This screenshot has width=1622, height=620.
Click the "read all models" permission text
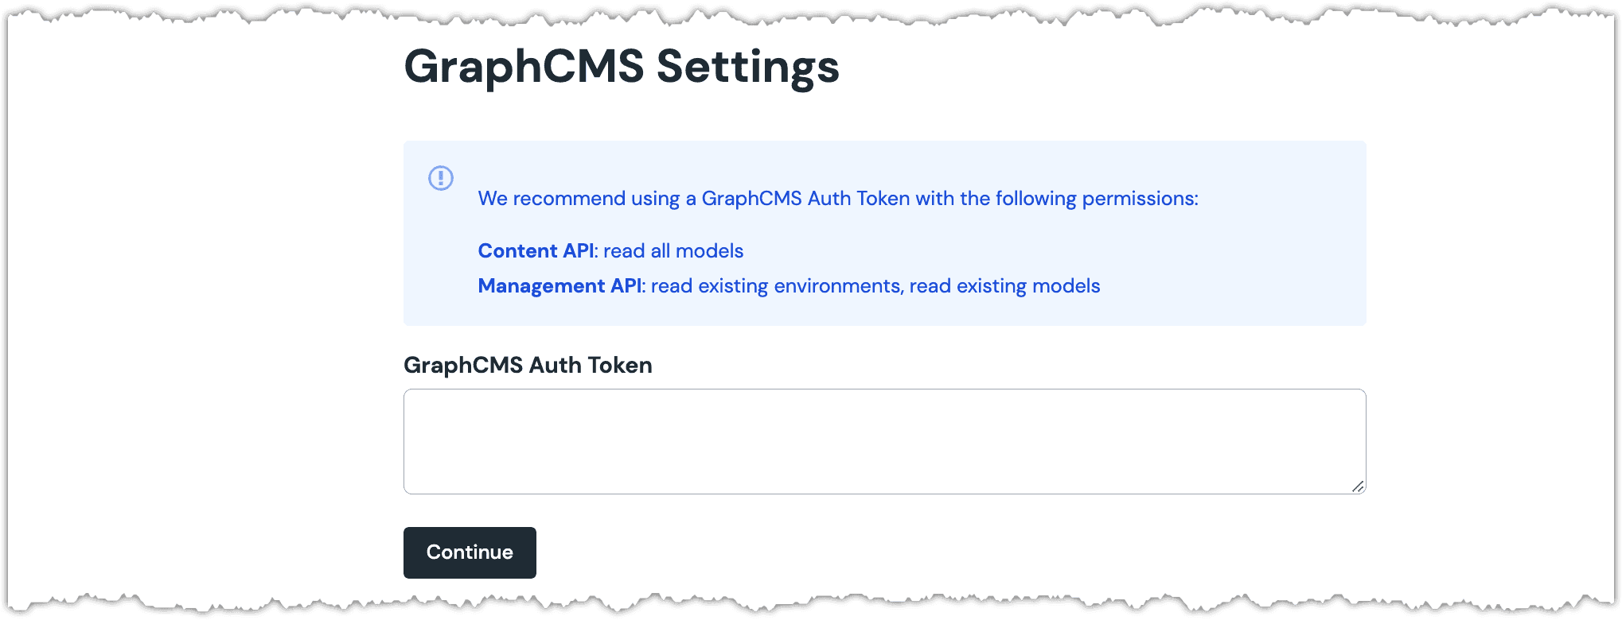pos(673,251)
